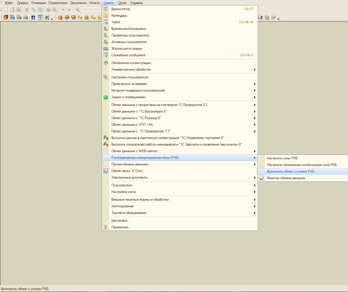Viewport: 348px width, 292px height.
Task: Click green icon beside Задачи с оповещением
Action: 106,97
